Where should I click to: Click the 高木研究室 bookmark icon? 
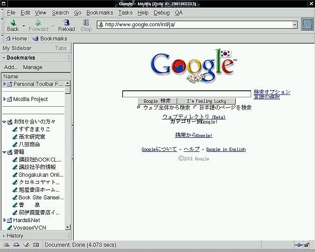(x=15, y=137)
